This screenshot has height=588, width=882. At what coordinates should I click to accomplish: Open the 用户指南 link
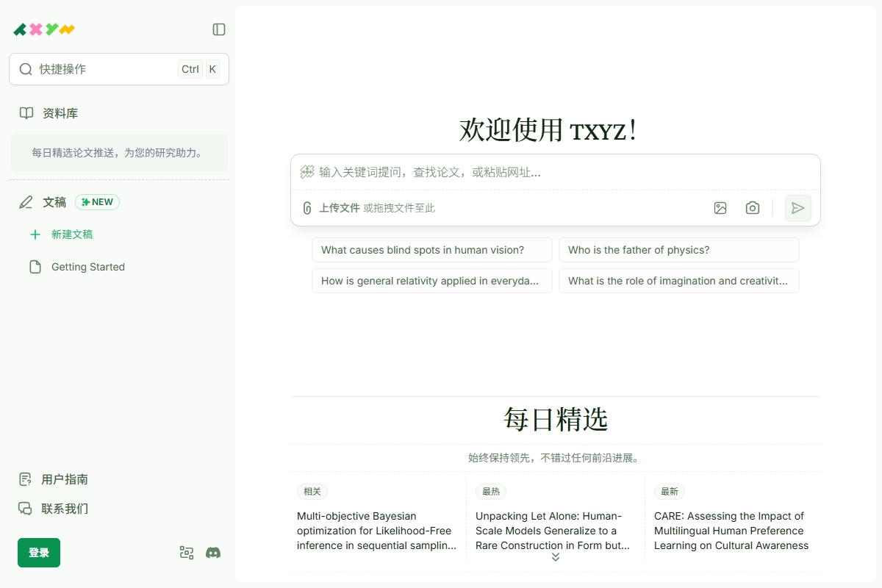(x=64, y=479)
